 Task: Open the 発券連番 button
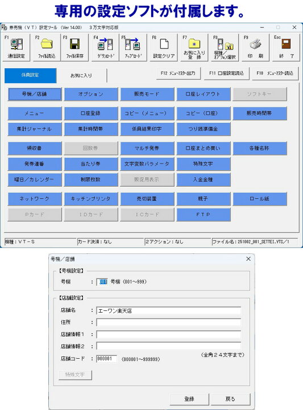coord(35,164)
